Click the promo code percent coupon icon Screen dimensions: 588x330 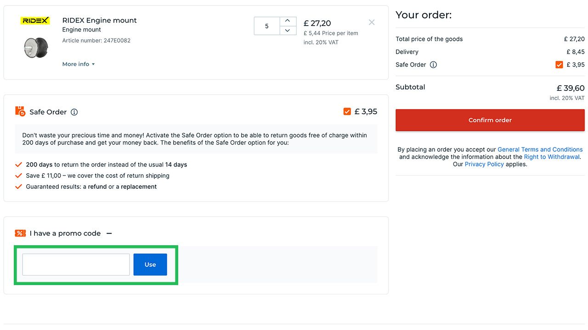[20, 233]
